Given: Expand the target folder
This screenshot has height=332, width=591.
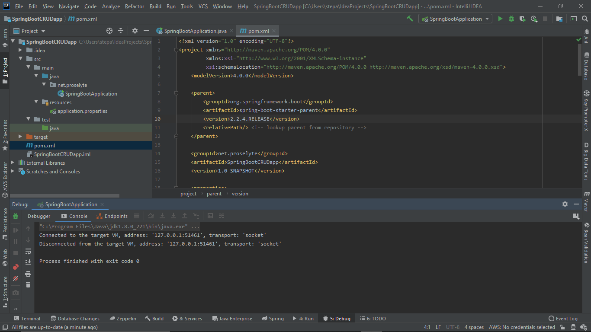Looking at the screenshot, I should click(20, 137).
